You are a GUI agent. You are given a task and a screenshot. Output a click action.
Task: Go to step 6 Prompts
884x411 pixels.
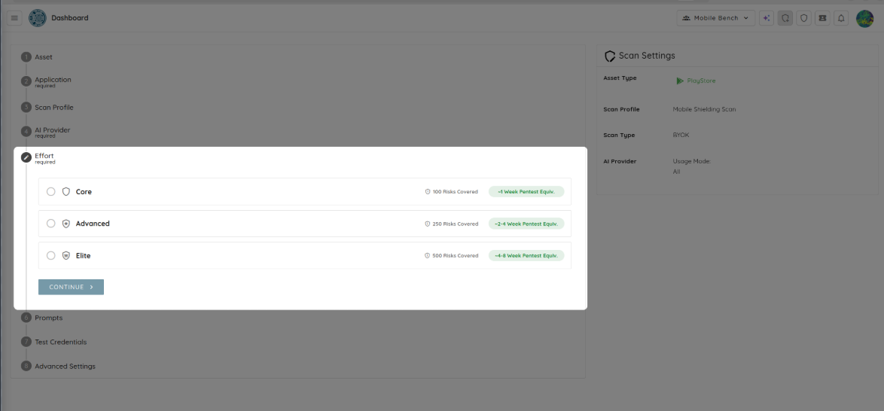(42, 318)
